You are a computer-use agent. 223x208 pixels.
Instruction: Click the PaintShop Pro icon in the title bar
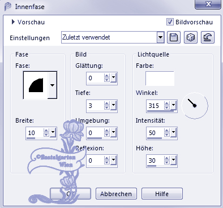[8, 7]
